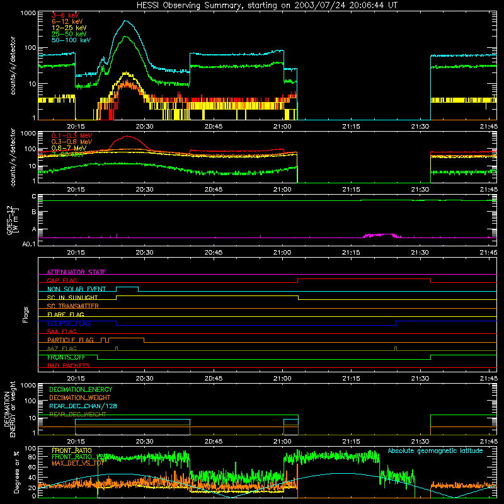Click the lowered ECLIPSE_FLAG segment

[256, 325]
